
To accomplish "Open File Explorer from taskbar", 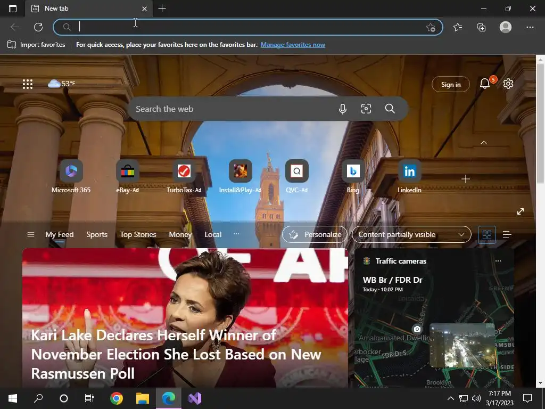I will [x=143, y=398].
